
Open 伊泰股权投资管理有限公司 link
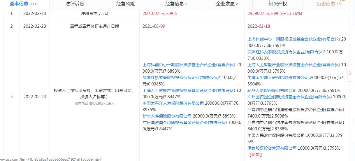[272, 148]
